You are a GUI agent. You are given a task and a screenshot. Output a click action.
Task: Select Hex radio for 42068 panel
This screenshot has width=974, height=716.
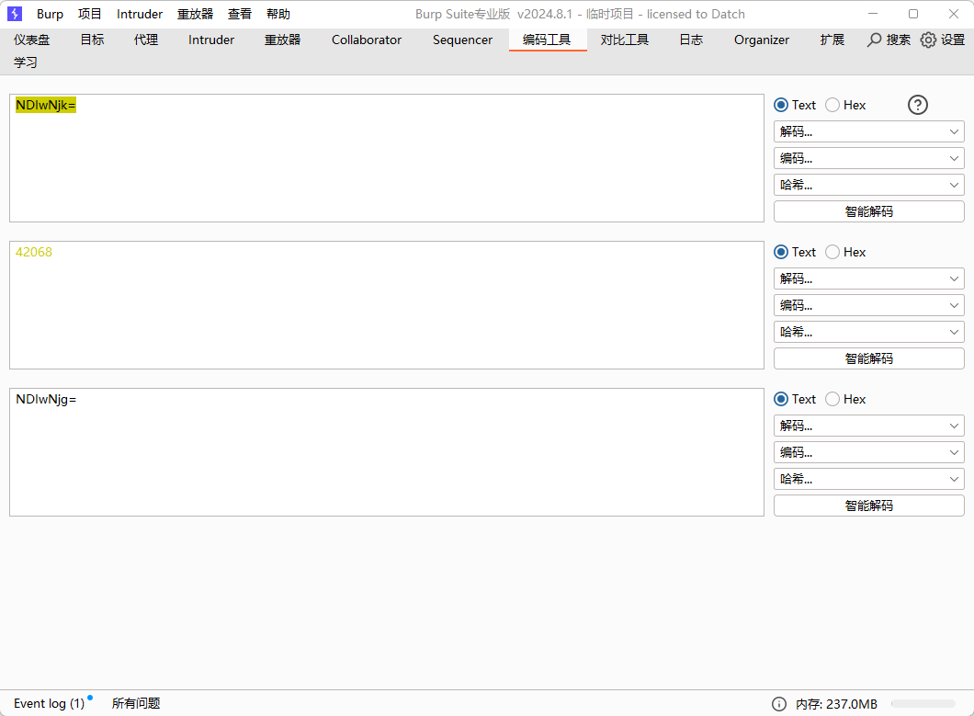832,252
